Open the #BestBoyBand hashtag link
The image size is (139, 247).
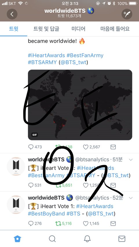click(x=47, y=214)
